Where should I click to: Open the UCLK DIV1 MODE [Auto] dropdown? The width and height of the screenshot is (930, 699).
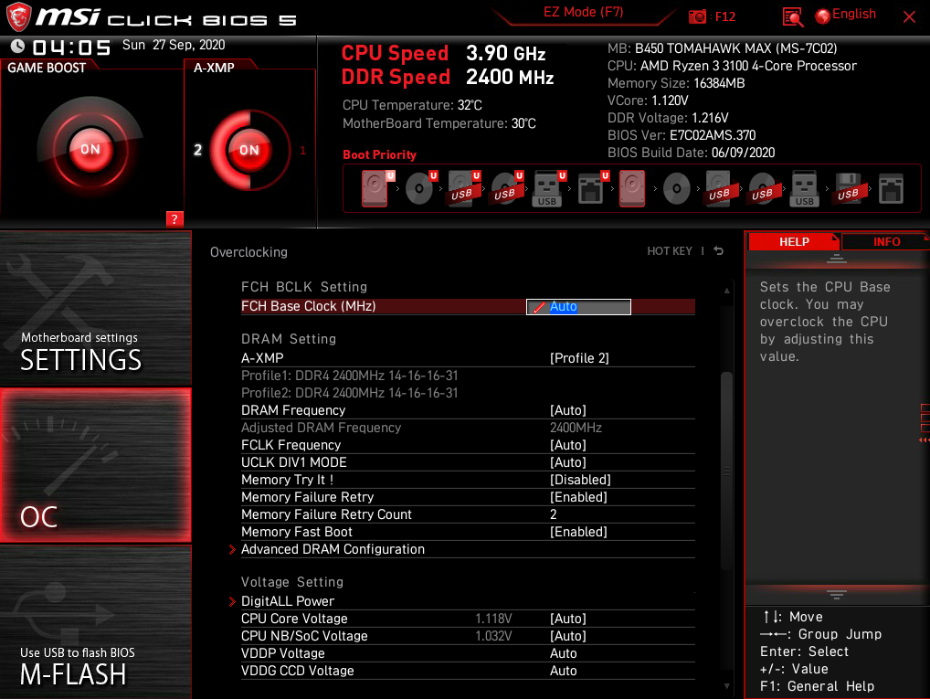point(567,462)
